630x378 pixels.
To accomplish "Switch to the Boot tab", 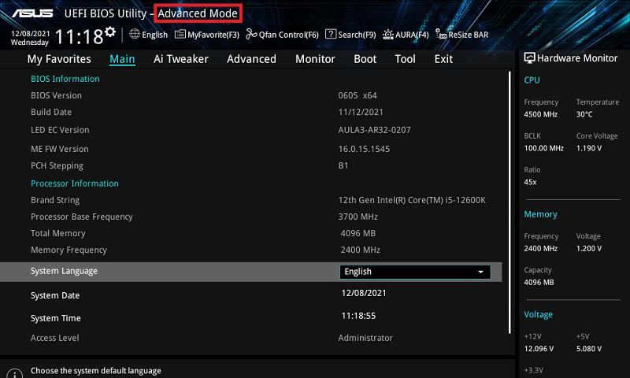I will point(365,59).
